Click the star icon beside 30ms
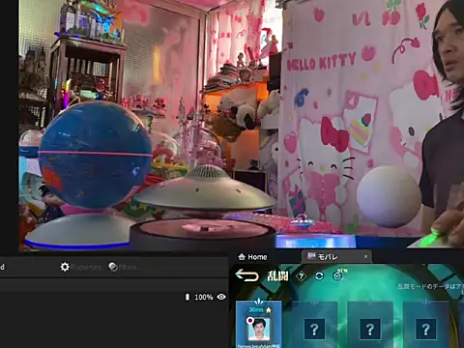464x348 pixels. click(269, 310)
